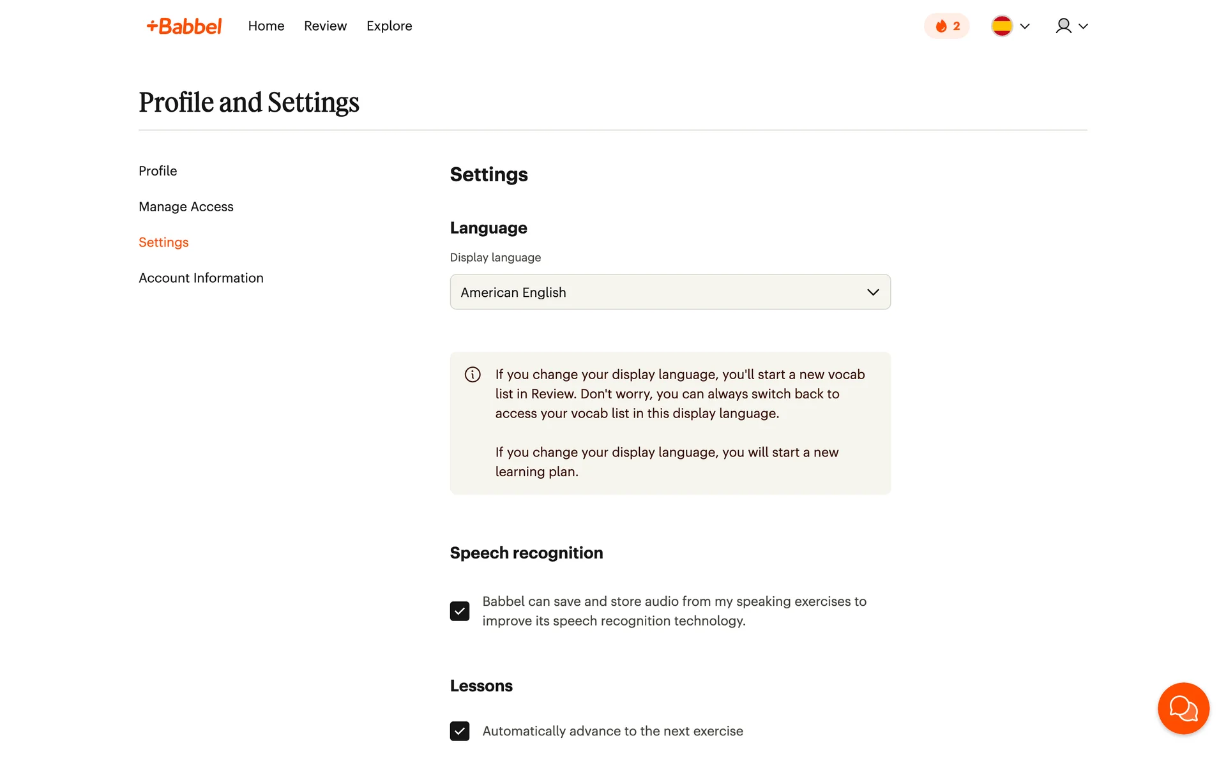Click the user profile avatar icon
The height and width of the screenshot is (766, 1226).
coord(1063,26)
